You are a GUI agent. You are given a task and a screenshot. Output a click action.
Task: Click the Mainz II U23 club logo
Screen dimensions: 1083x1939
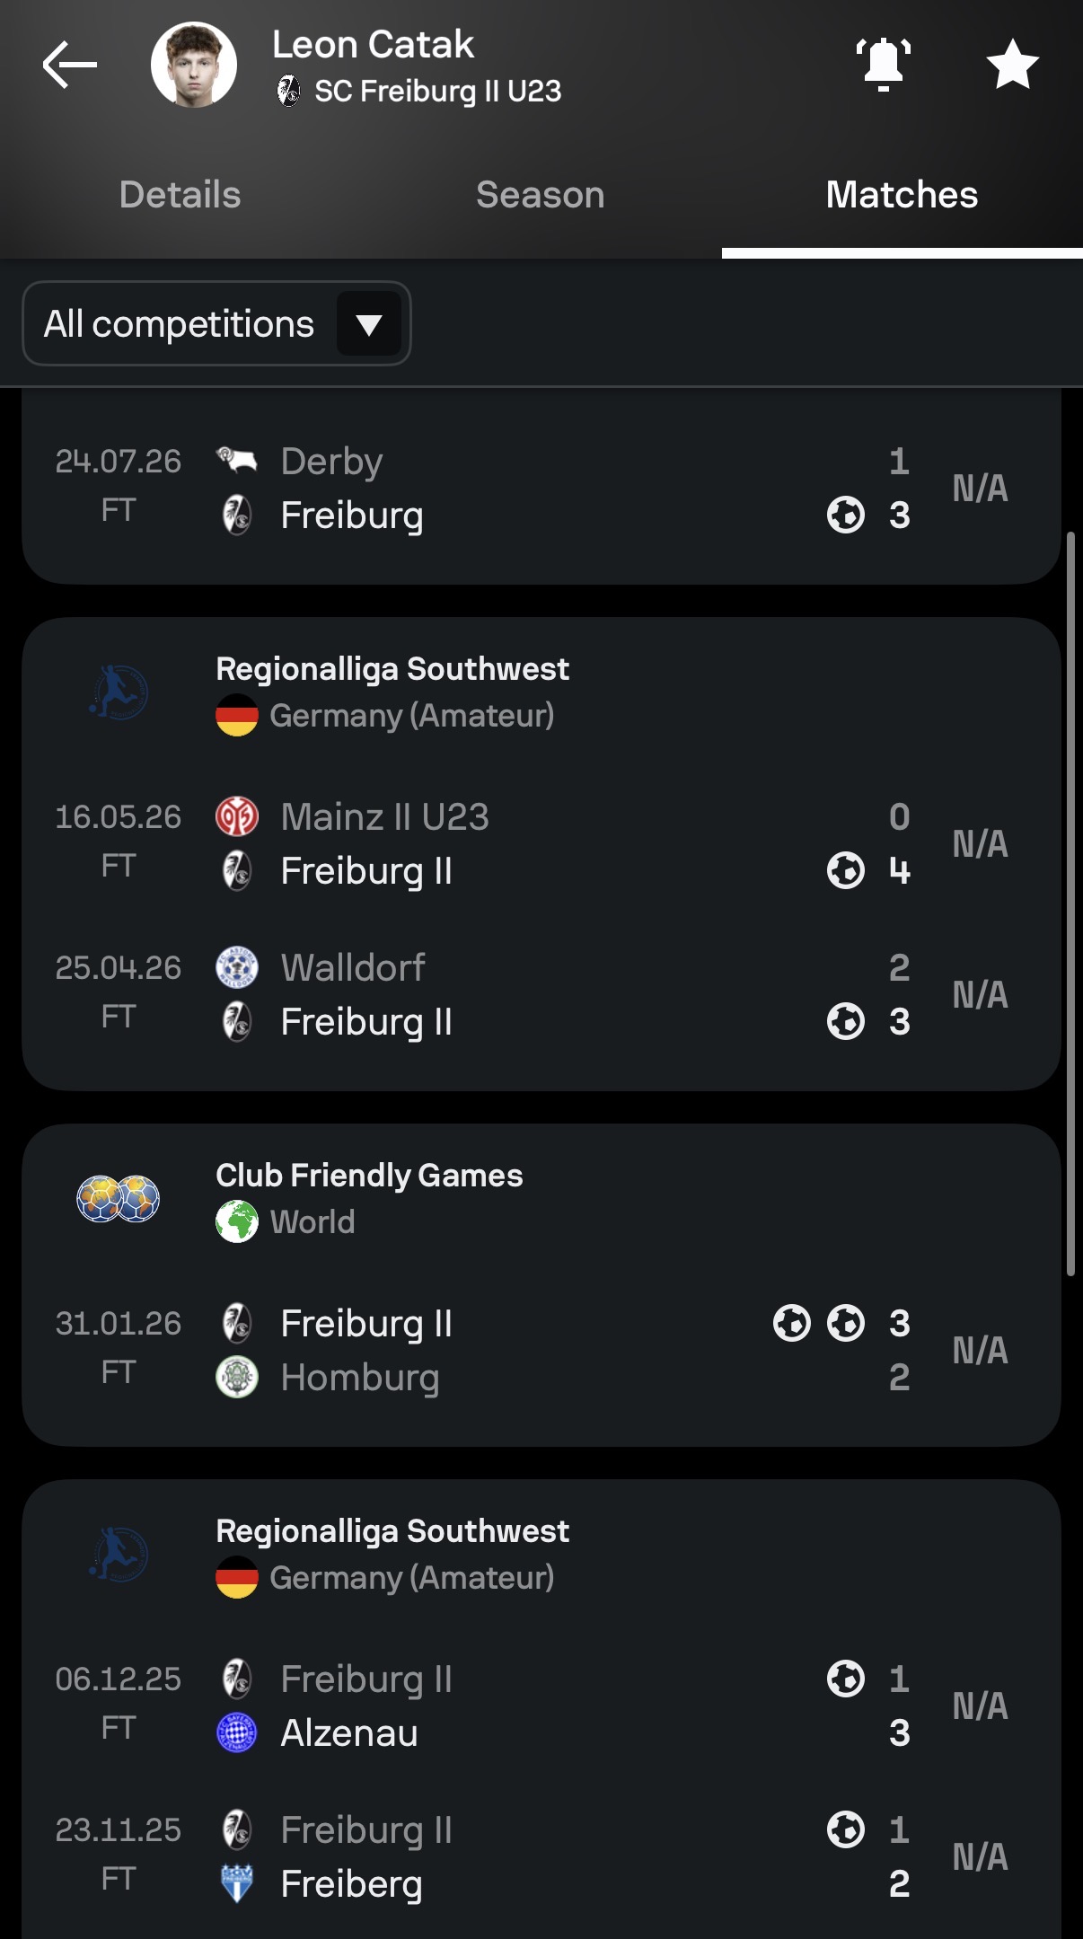(237, 816)
